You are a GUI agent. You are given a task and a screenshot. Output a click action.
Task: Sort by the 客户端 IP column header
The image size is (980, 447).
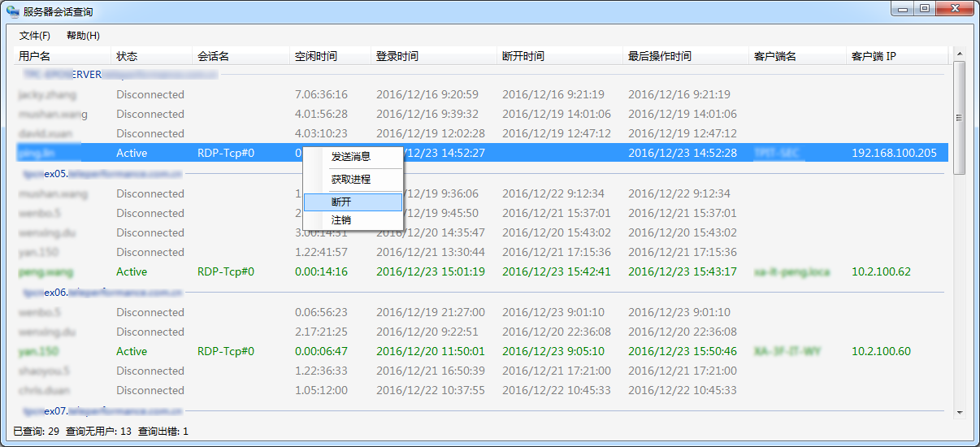point(874,56)
